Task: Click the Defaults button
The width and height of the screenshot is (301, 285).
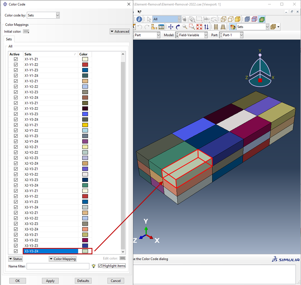Action: [83, 281]
